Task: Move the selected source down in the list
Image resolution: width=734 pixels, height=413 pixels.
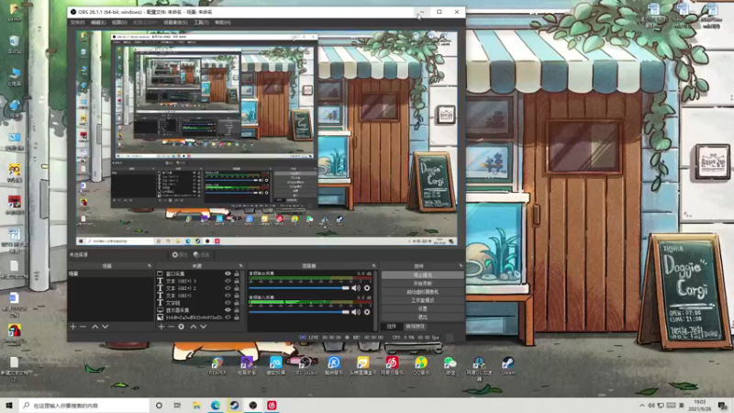Action: (204, 327)
